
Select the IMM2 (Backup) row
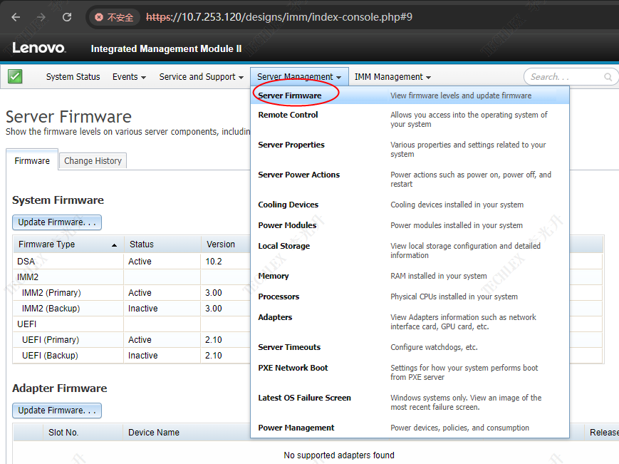(x=132, y=309)
